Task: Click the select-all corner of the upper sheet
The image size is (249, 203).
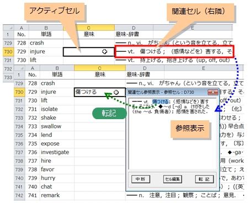Action: point(8,28)
